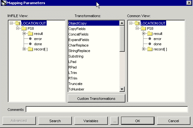The image size is (193, 128).
Task: Select done label in IWFILE View
Action: click(x=38, y=44)
